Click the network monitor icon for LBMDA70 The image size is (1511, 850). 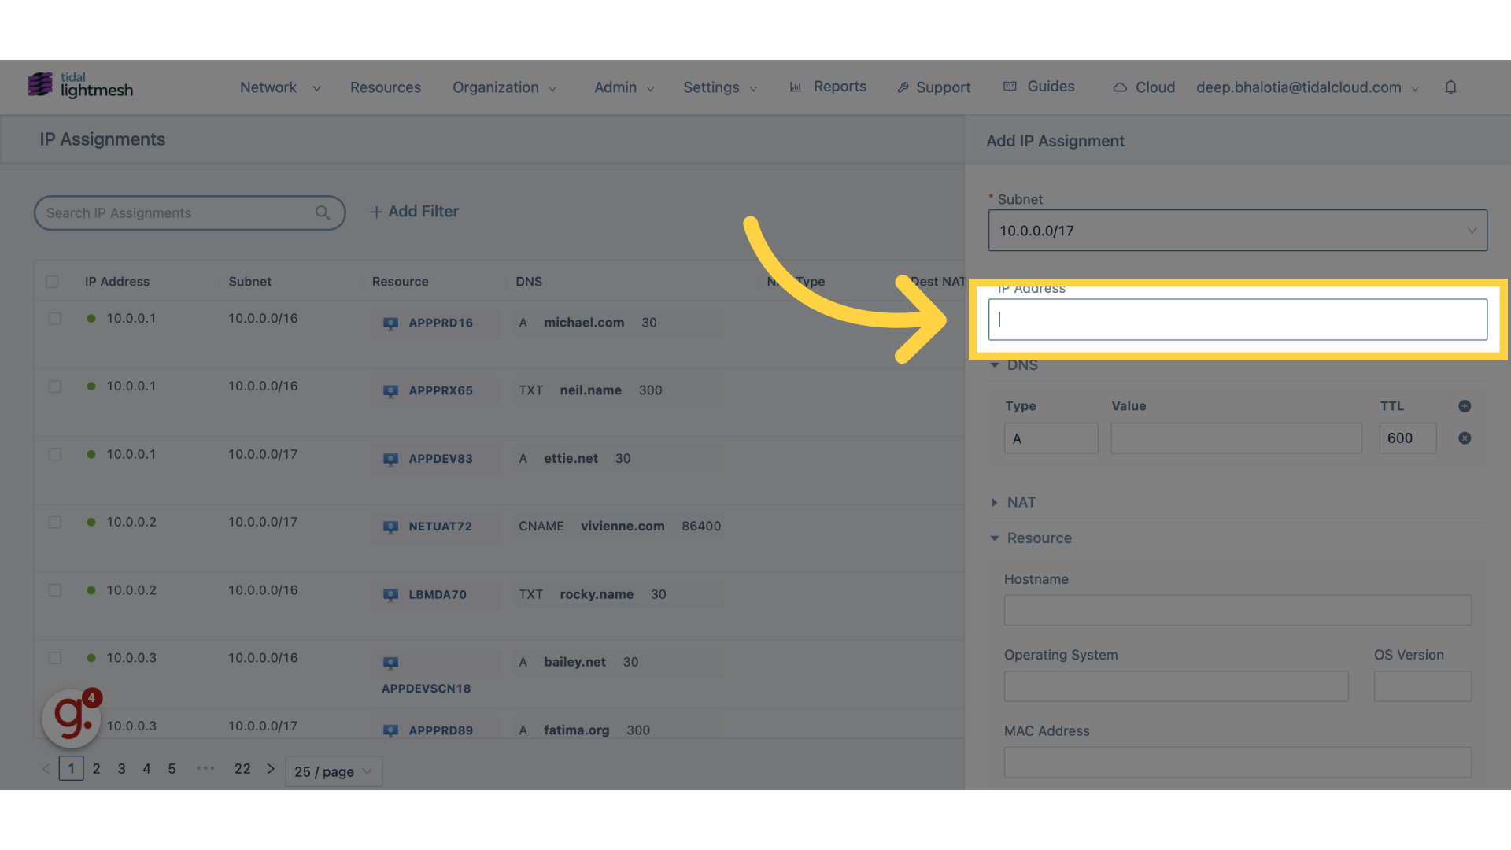(x=391, y=593)
